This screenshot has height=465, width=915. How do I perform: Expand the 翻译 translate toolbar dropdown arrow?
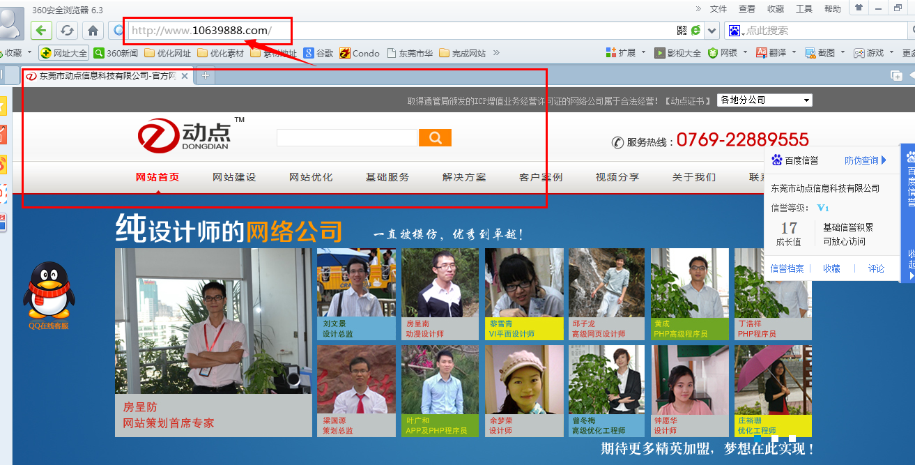794,52
